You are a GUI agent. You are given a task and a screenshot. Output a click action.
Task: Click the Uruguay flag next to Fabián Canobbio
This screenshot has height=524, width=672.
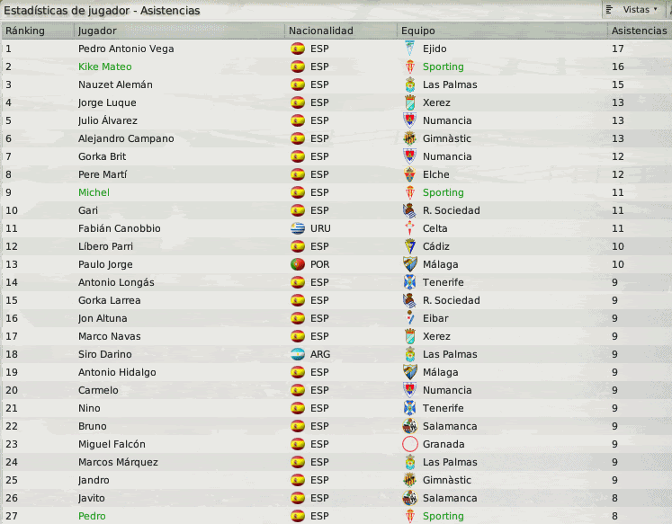[x=298, y=228]
